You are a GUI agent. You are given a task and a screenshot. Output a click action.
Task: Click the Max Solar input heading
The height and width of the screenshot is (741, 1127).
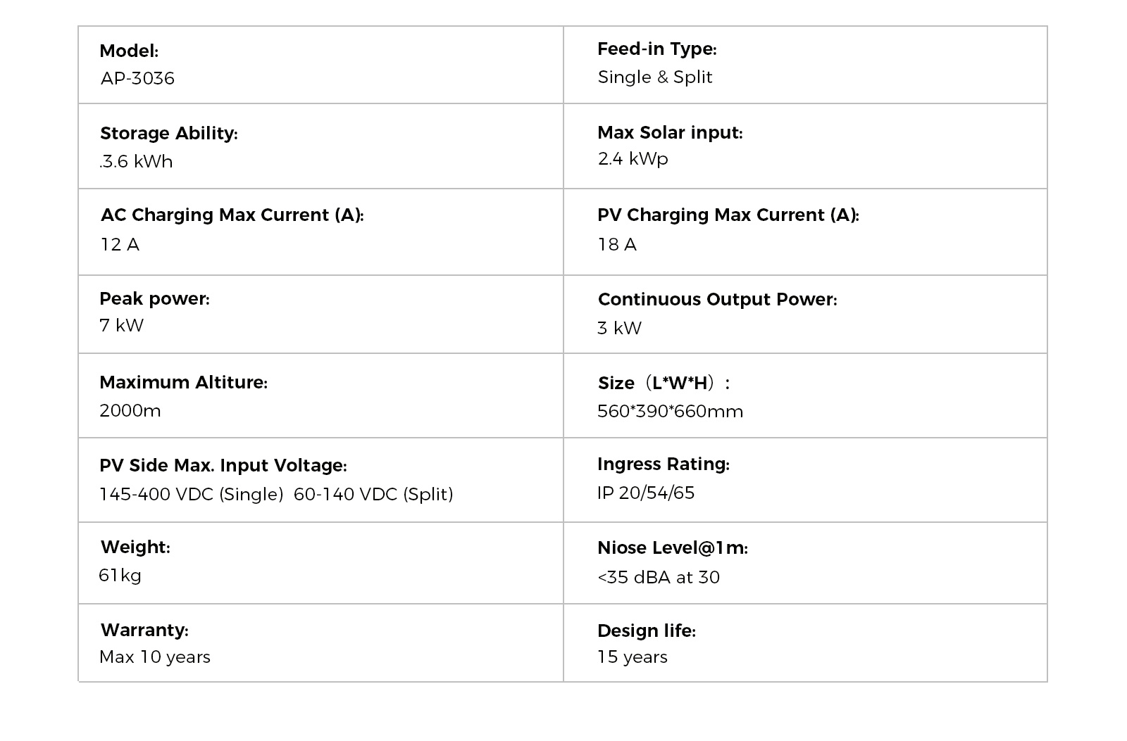coord(670,132)
